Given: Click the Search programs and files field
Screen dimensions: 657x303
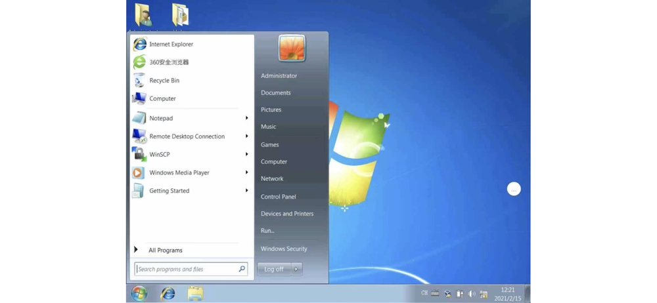Looking at the screenshot, I should coord(191,269).
